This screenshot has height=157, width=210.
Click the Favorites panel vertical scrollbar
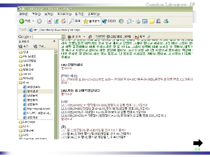coord(56,96)
